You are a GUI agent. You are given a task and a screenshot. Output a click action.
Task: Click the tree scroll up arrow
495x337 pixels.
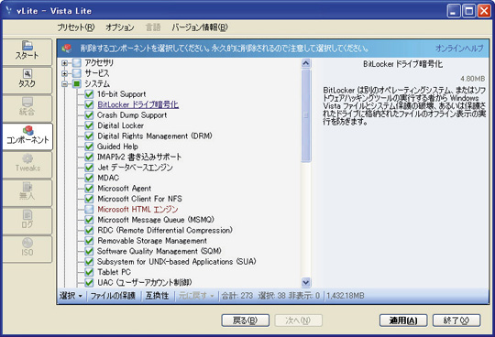[x=306, y=63]
